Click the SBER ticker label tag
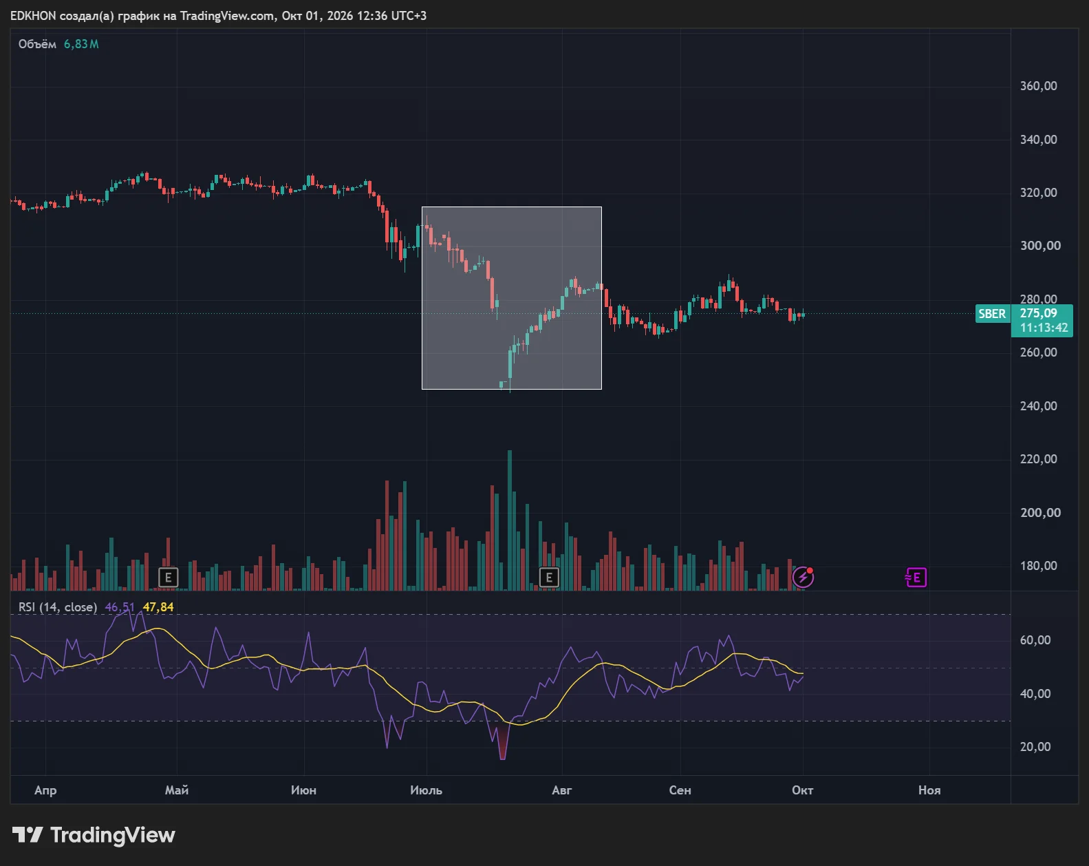Image resolution: width=1089 pixels, height=866 pixels. [x=992, y=314]
